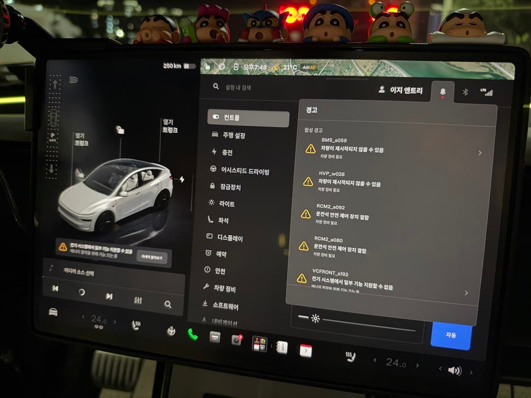The height and width of the screenshot is (398, 531).
Task: Open charge port via lightning bolt icon
Action: (182, 179)
